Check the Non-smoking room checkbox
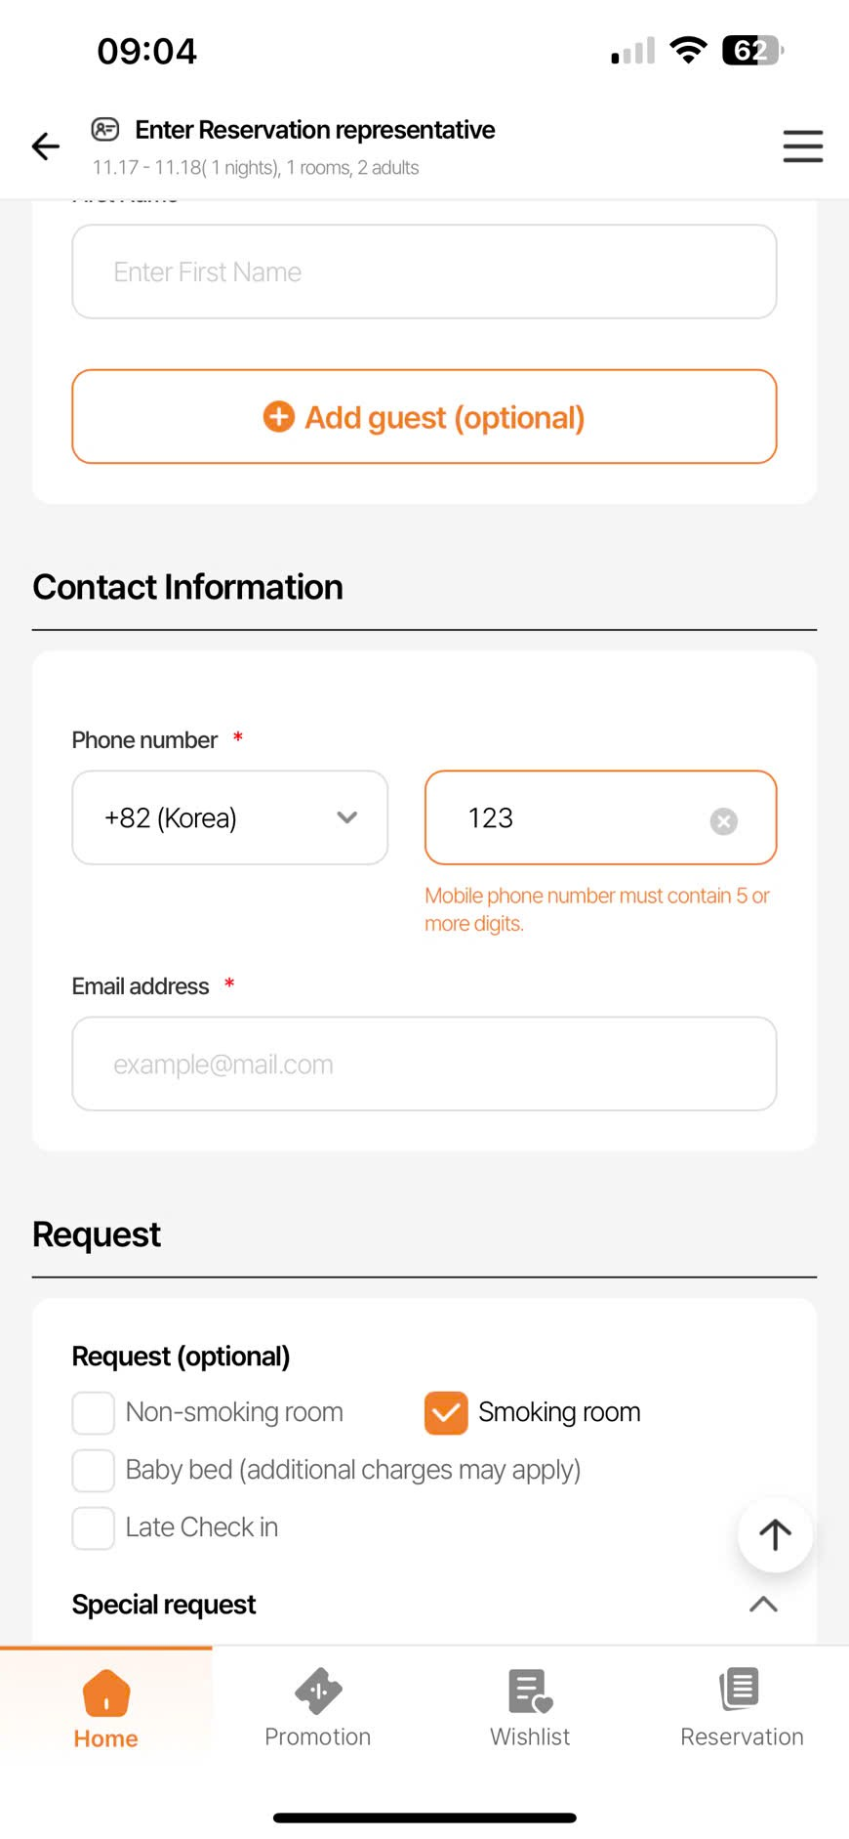Screen dimensions: 849x1839 [x=94, y=1413]
